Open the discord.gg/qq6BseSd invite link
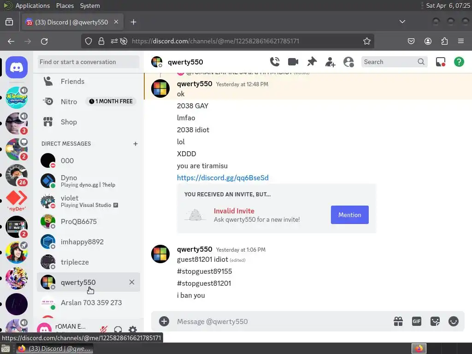This screenshot has height=354, width=472. [223, 178]
